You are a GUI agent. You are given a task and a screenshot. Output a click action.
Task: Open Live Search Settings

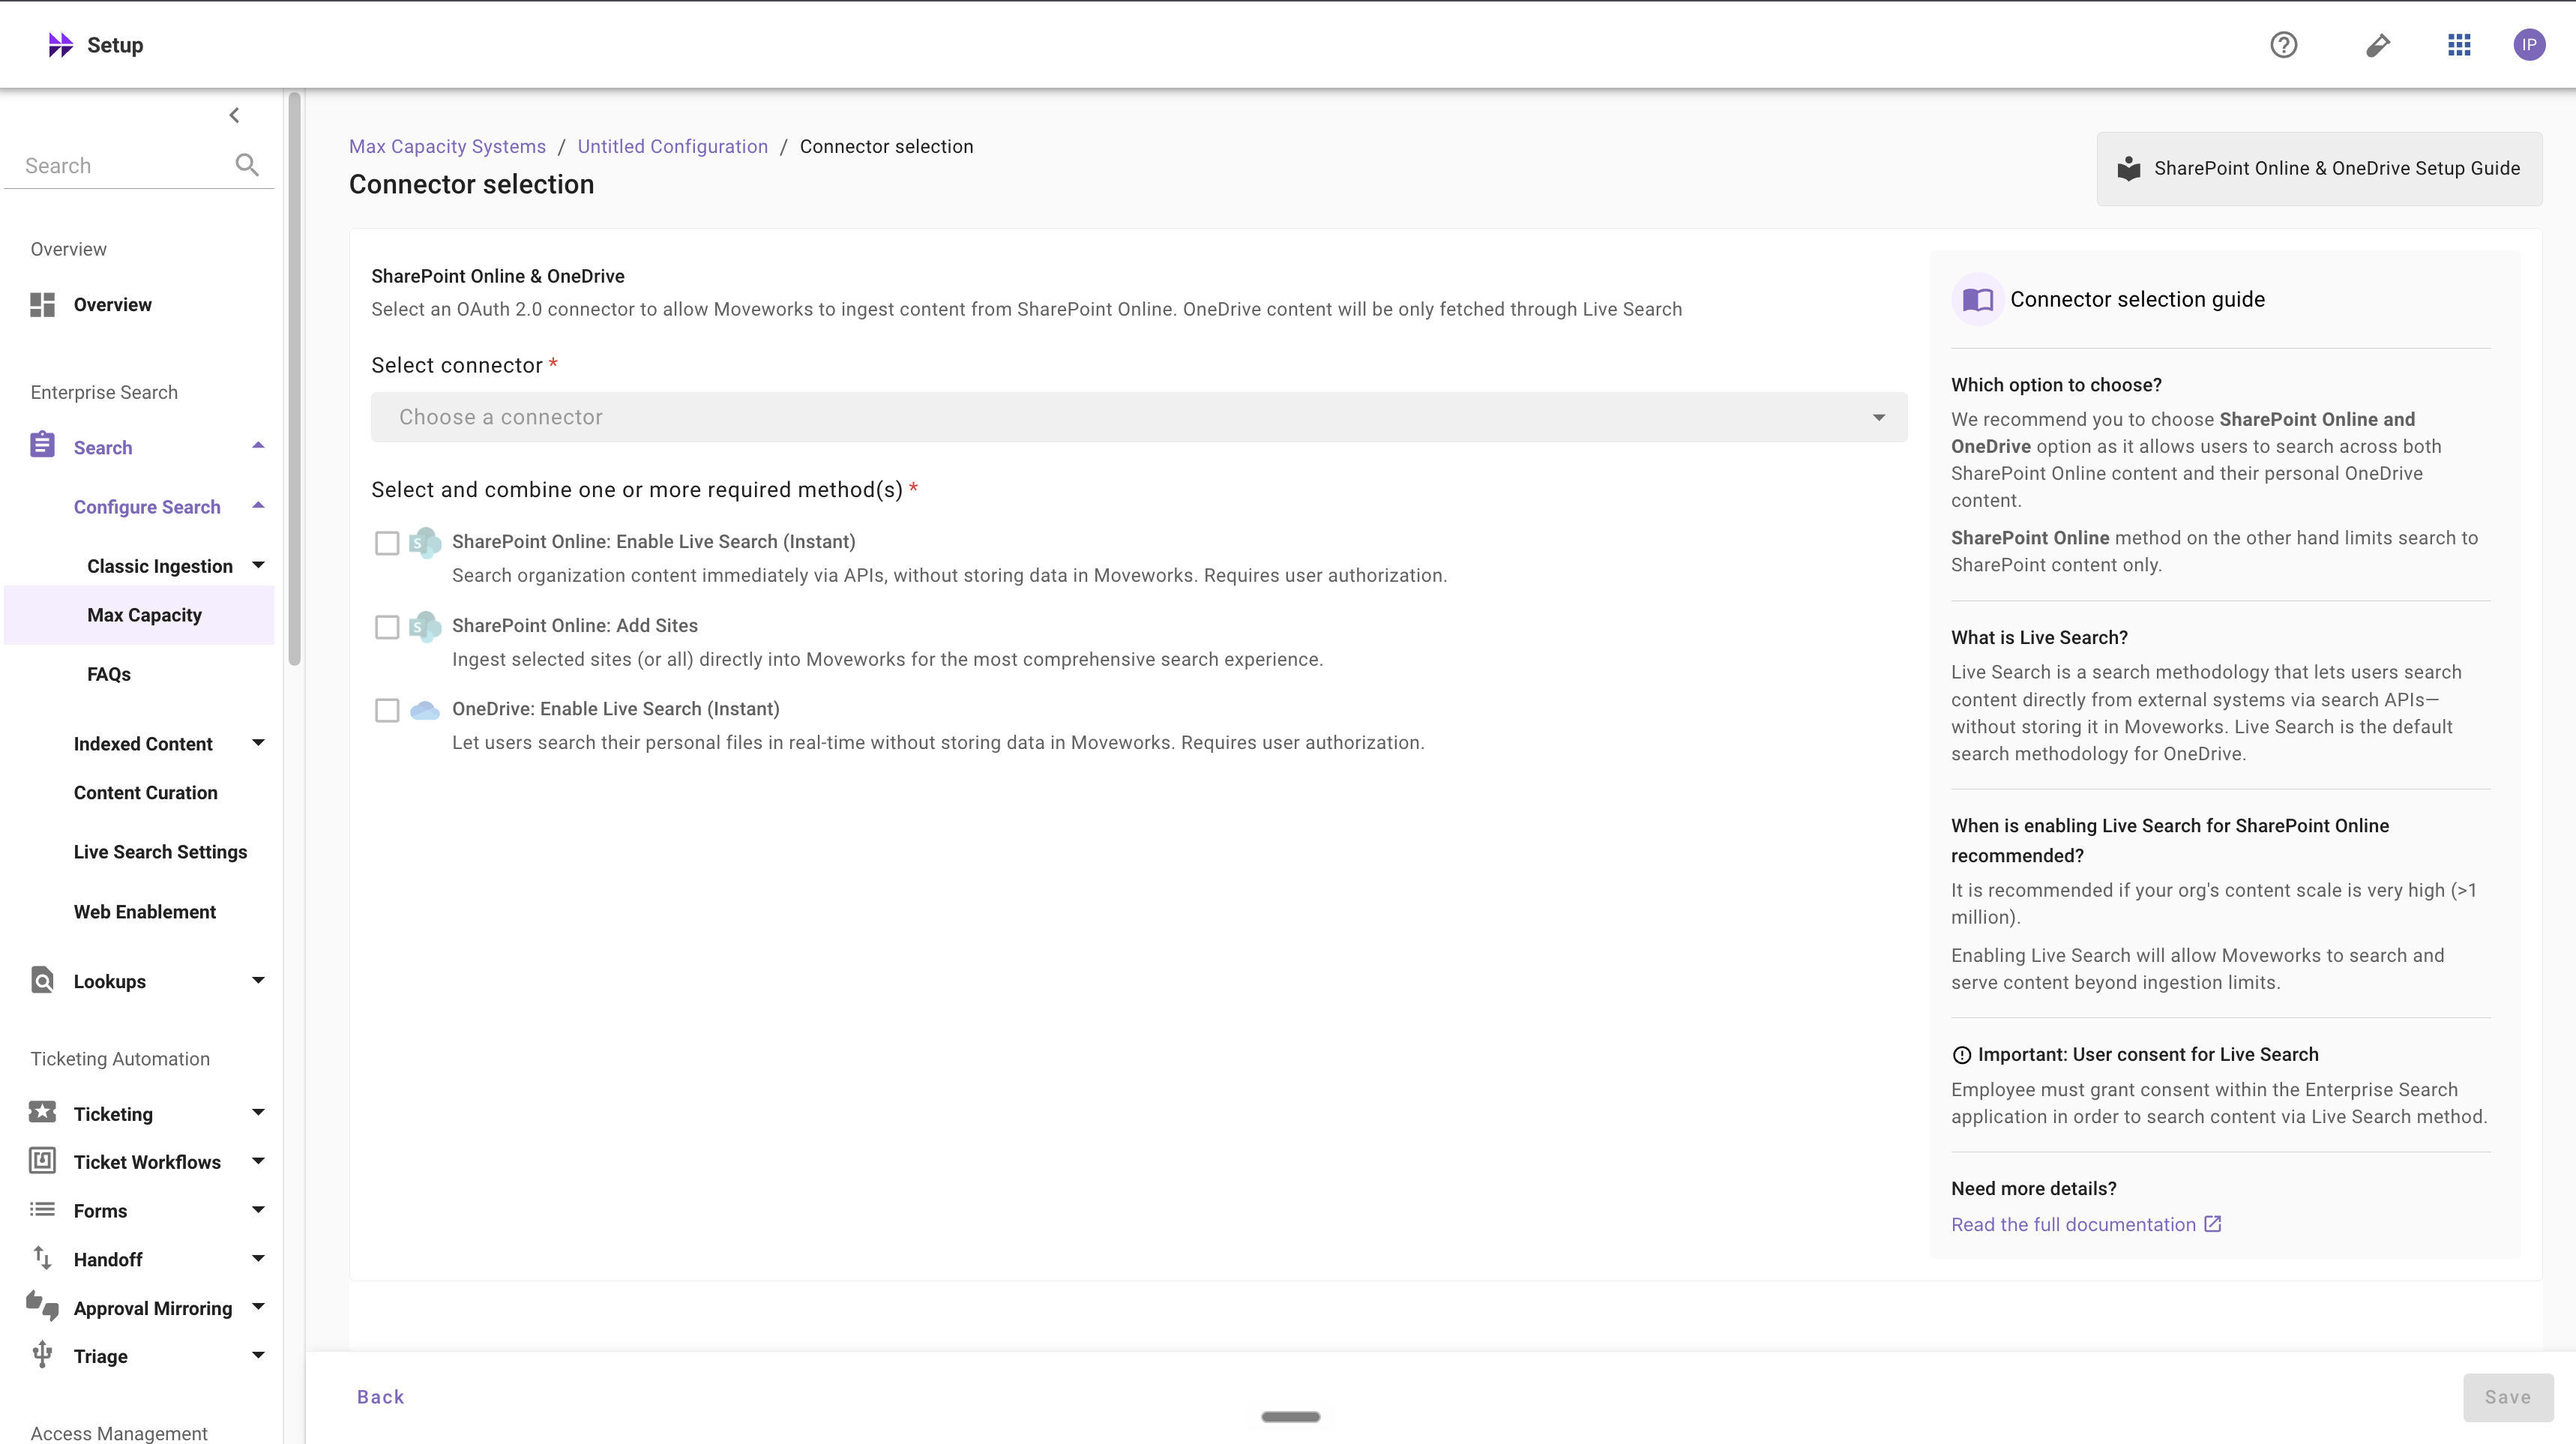tap(160, 852)
